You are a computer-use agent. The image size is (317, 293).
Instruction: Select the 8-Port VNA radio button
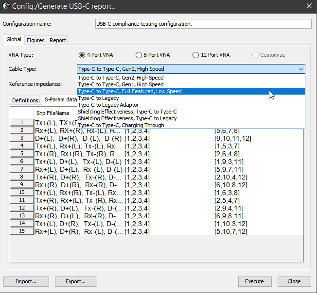pos(139,55)
